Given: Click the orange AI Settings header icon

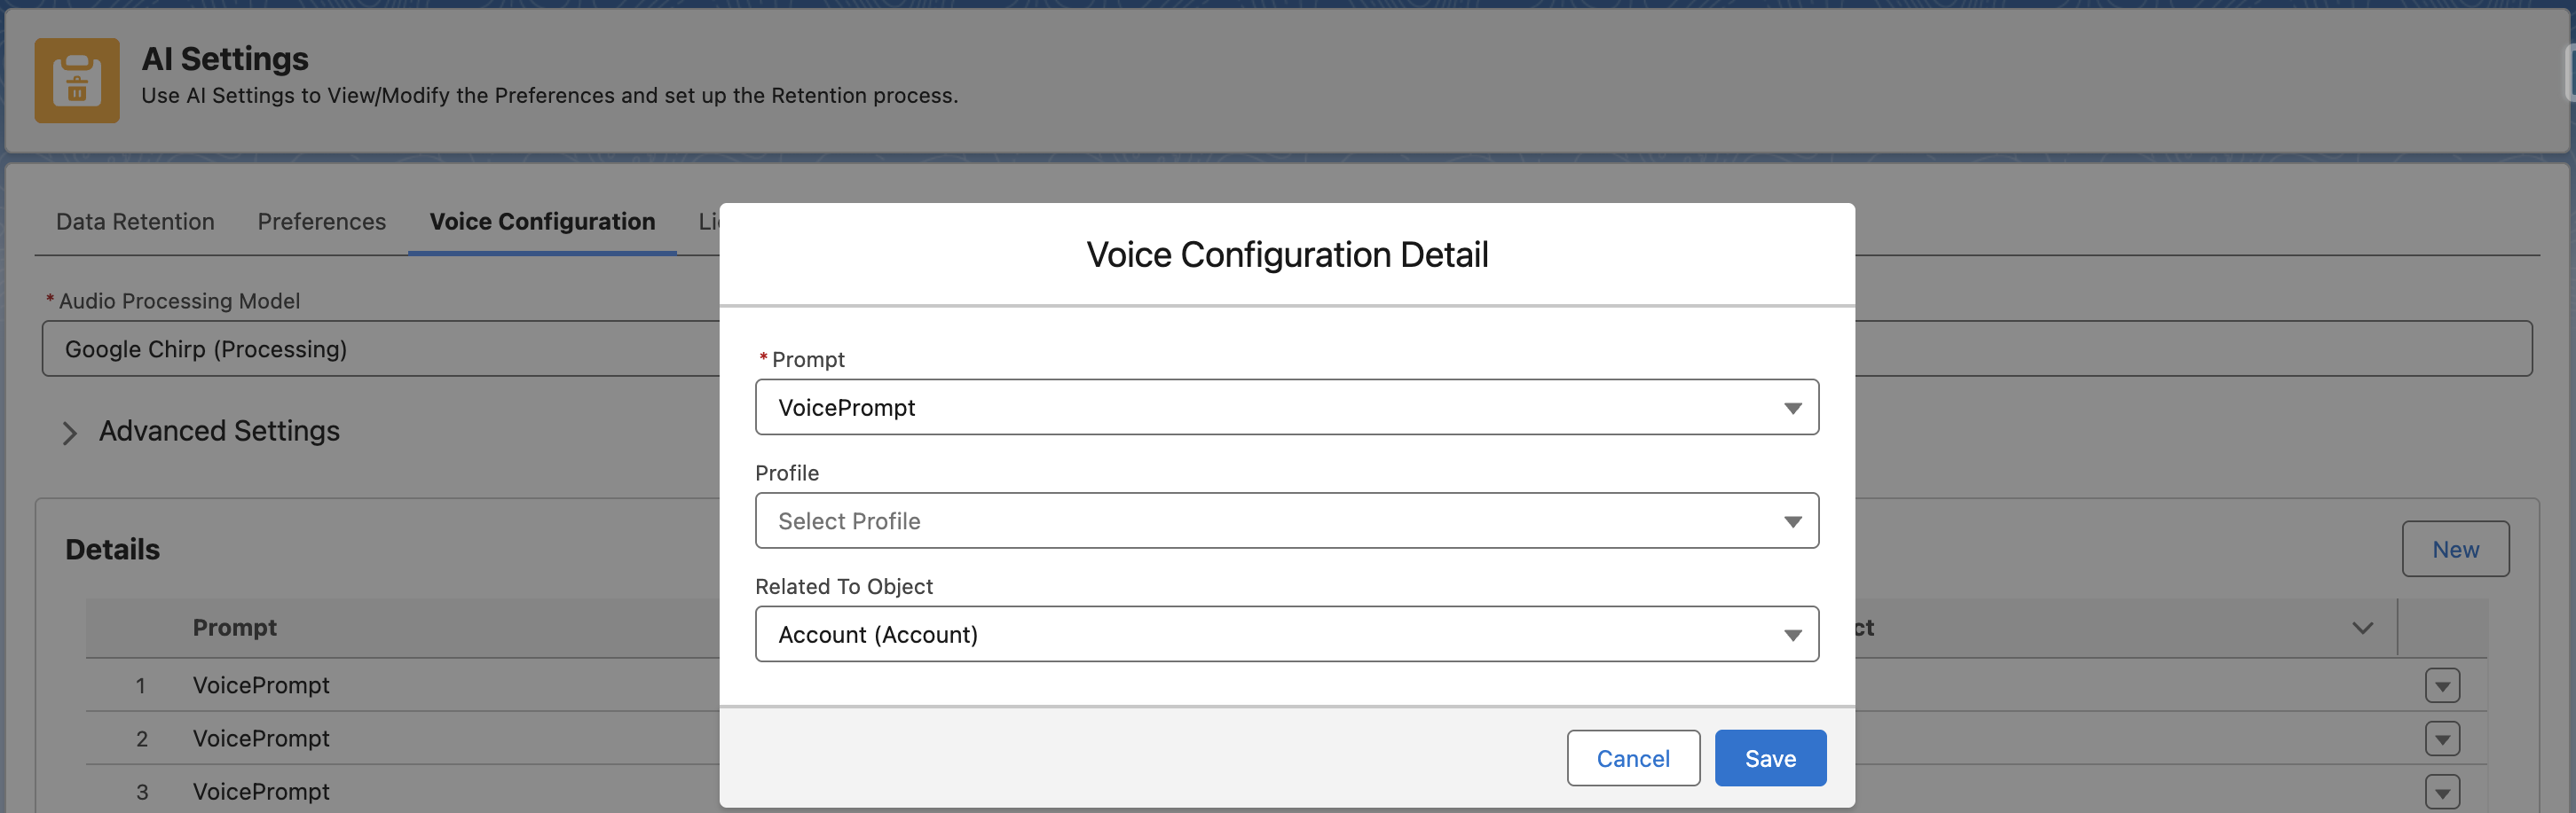Looking at the screenshot, I should [76, 80].
